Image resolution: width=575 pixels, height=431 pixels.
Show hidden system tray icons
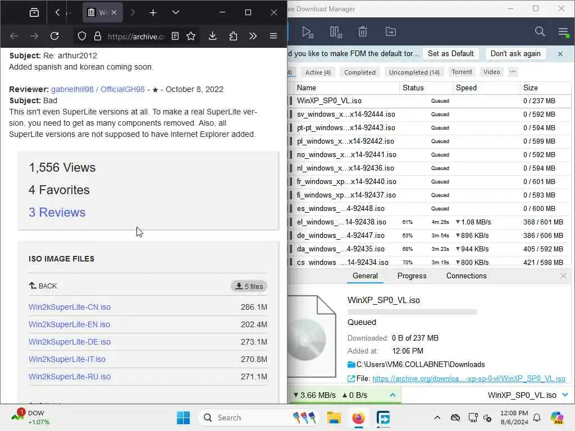437,418
